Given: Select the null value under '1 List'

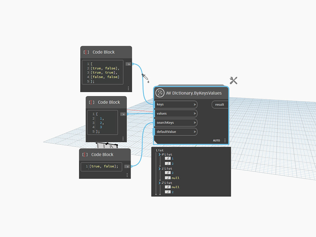Looking at the screenshot, I should click(175, 178).
